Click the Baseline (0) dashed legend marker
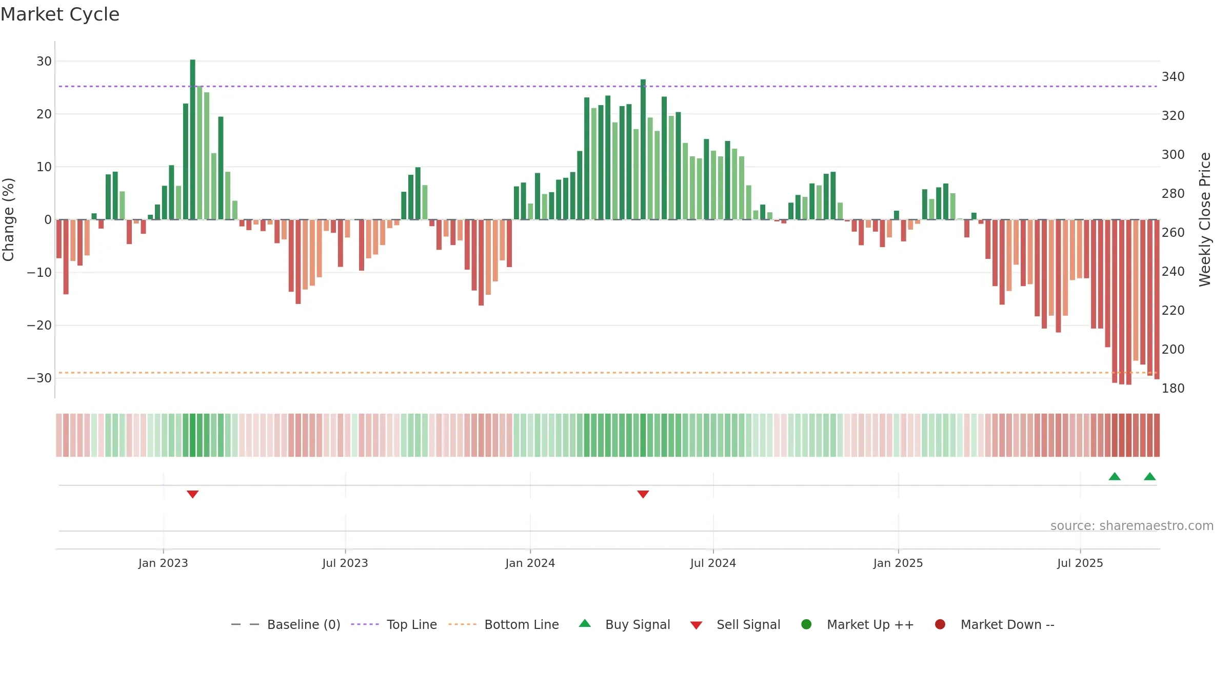The width and height of the screenshot is (1231, 692). pos(245,624)
